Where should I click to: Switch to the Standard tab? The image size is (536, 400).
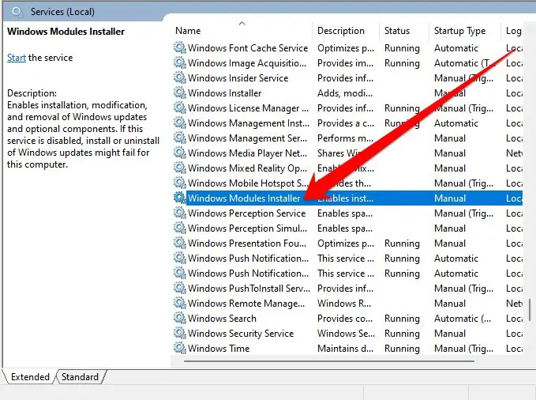[80, 377]
